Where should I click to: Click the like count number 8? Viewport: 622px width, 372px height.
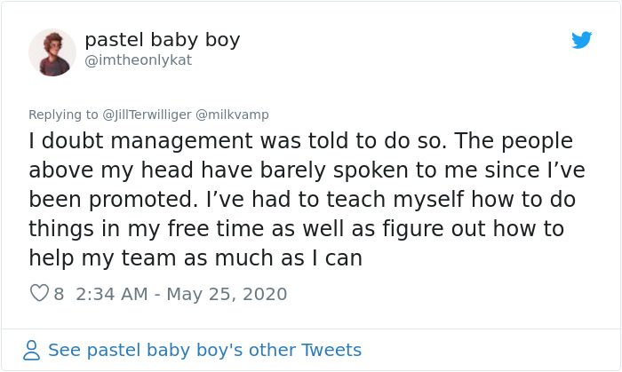pos(59,294)
